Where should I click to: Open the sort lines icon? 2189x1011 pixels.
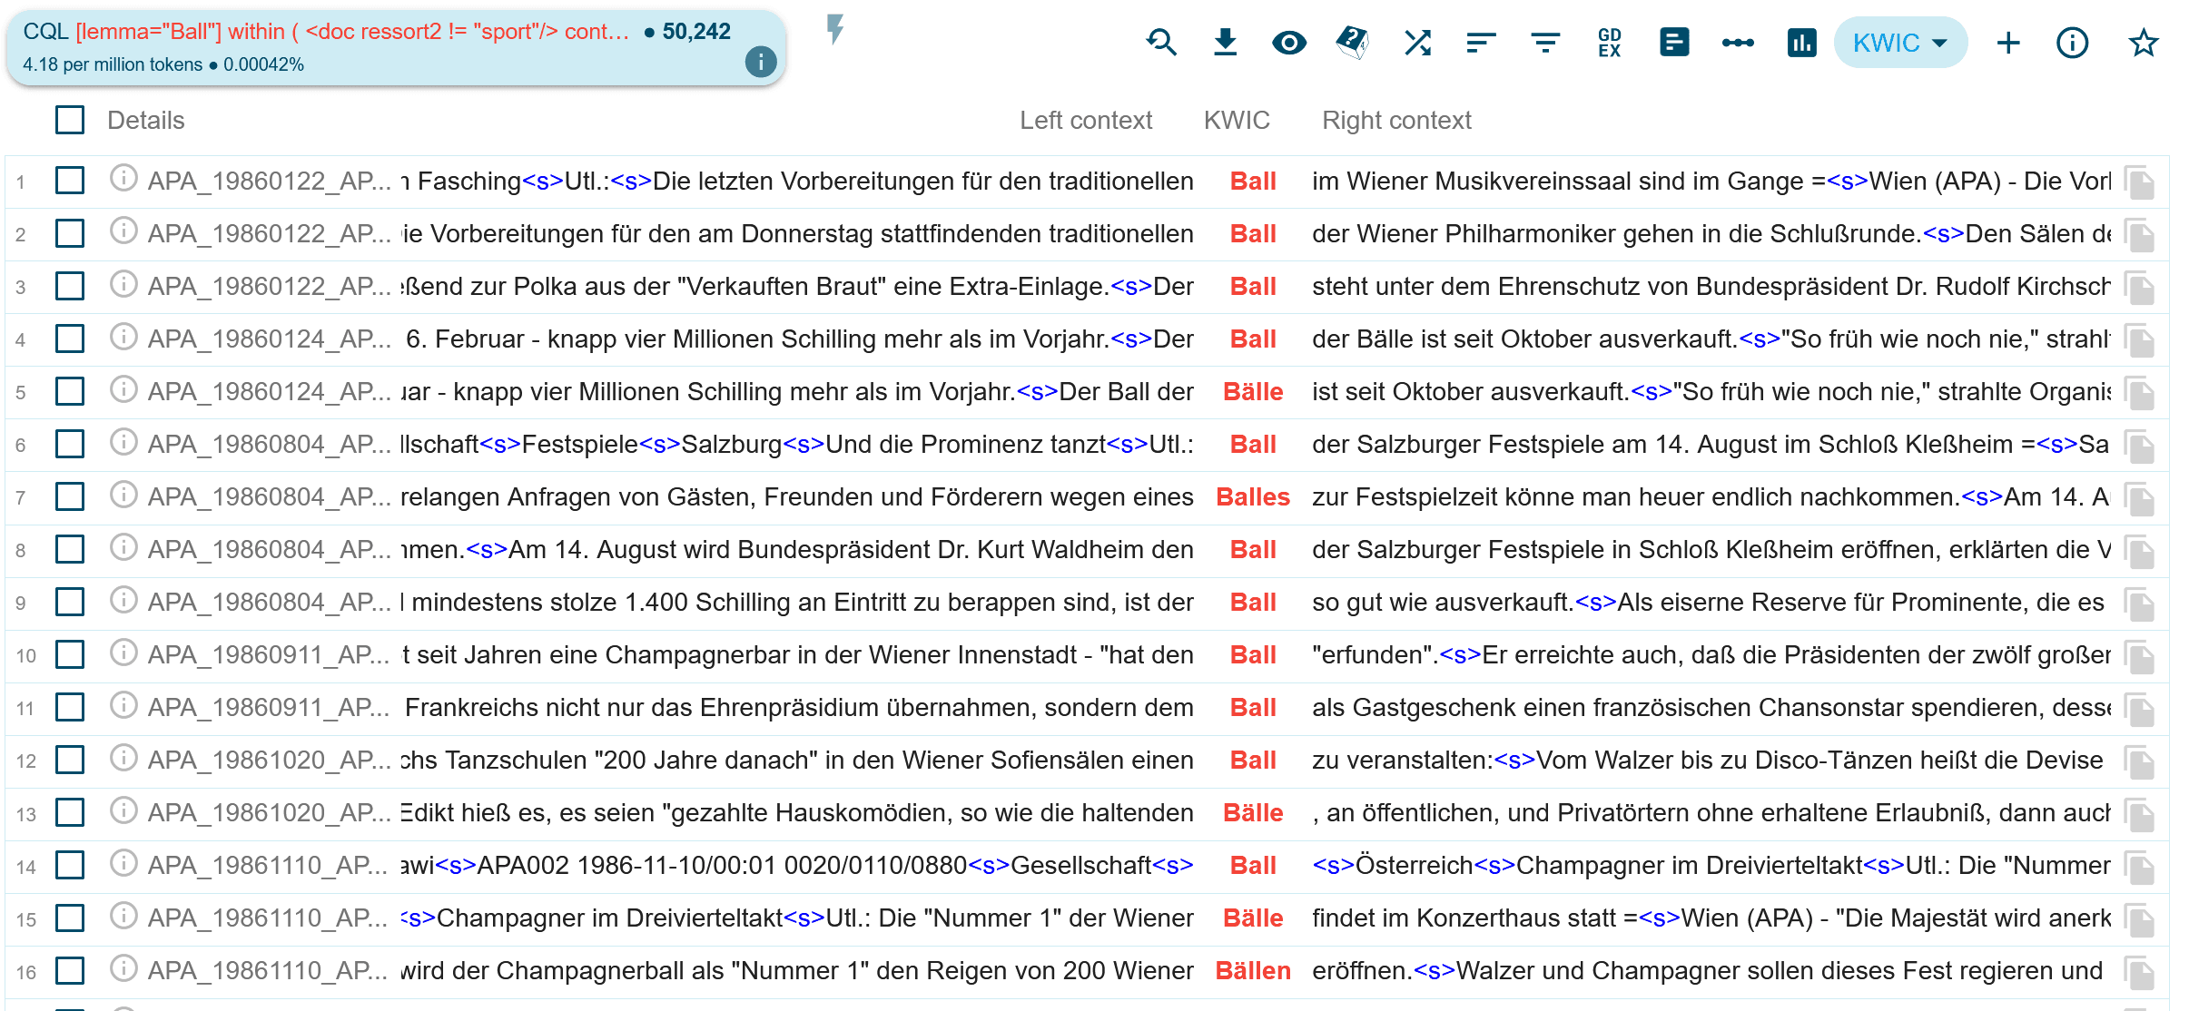[x=1481, y=43]
